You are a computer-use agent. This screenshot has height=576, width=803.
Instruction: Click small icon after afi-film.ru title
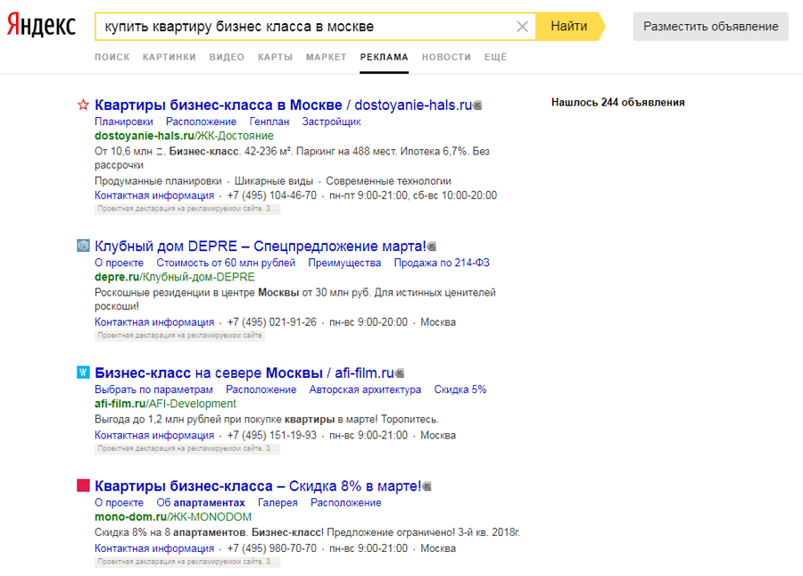(400, 373)
